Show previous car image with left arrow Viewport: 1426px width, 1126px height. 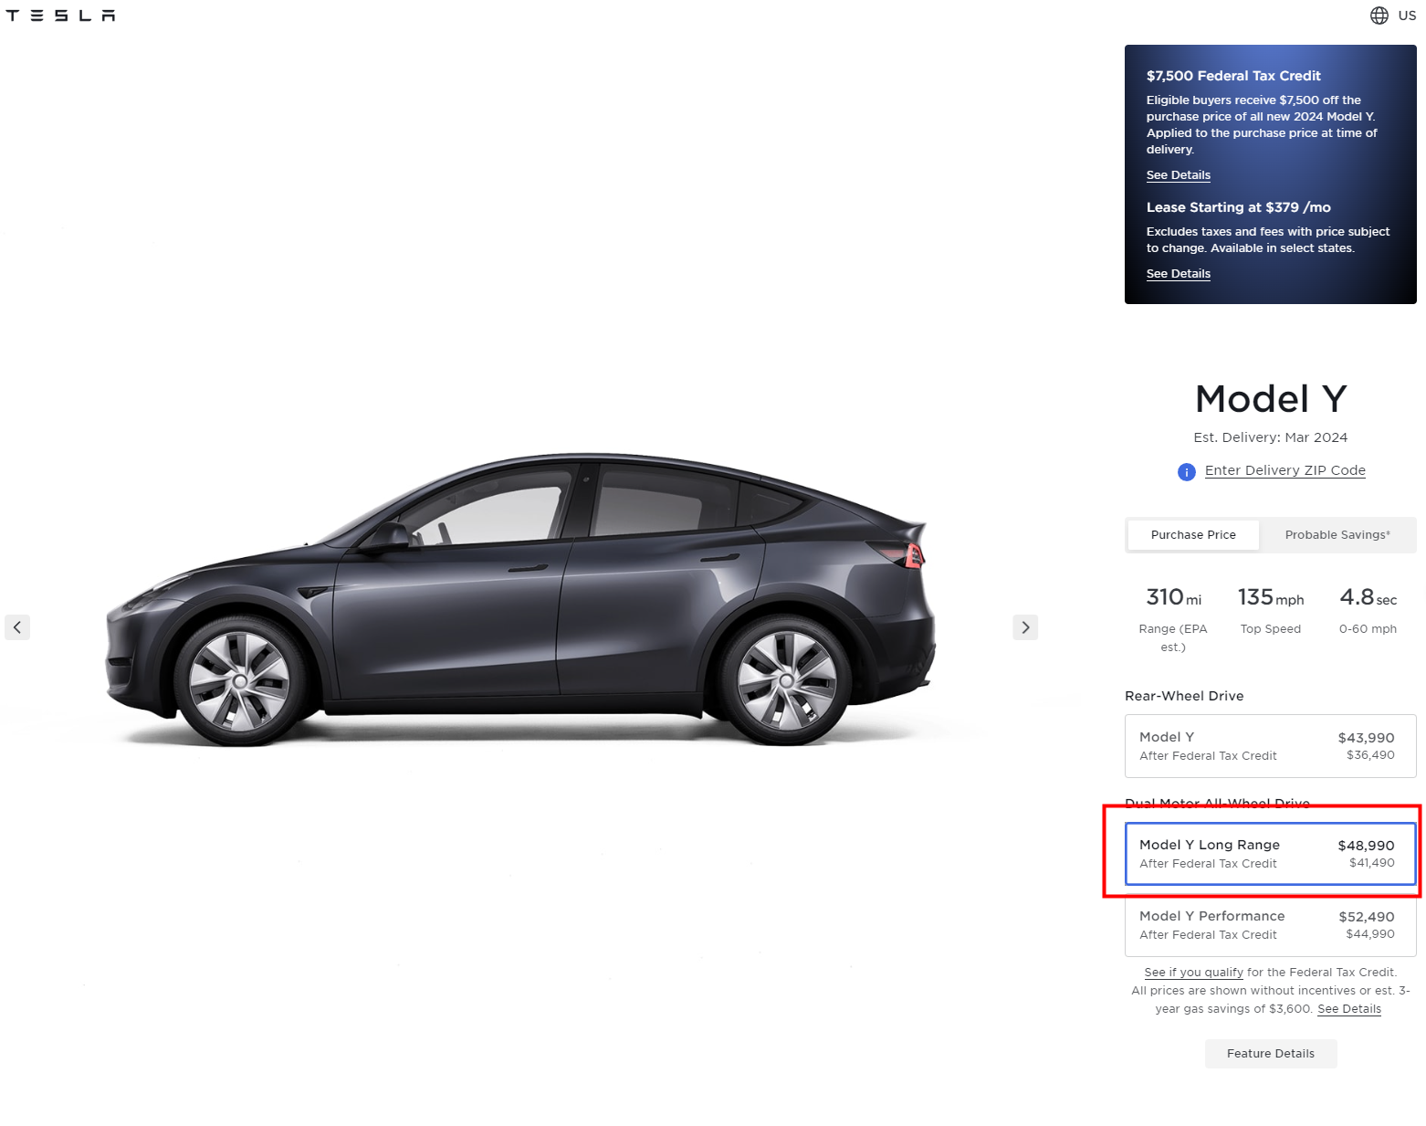tap(17, 627)
